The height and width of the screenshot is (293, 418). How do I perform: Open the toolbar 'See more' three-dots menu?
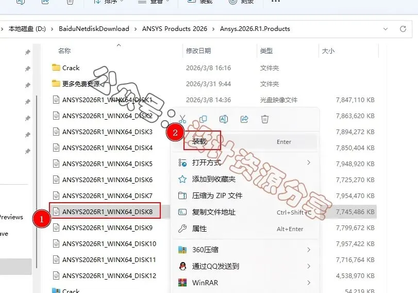coord(276,2)
